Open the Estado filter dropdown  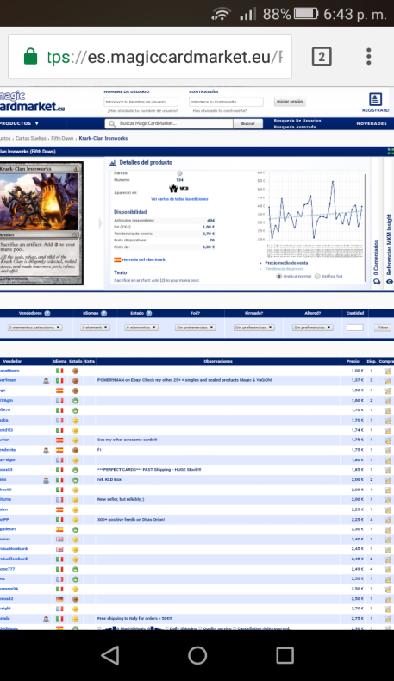(x=141, y=328)
